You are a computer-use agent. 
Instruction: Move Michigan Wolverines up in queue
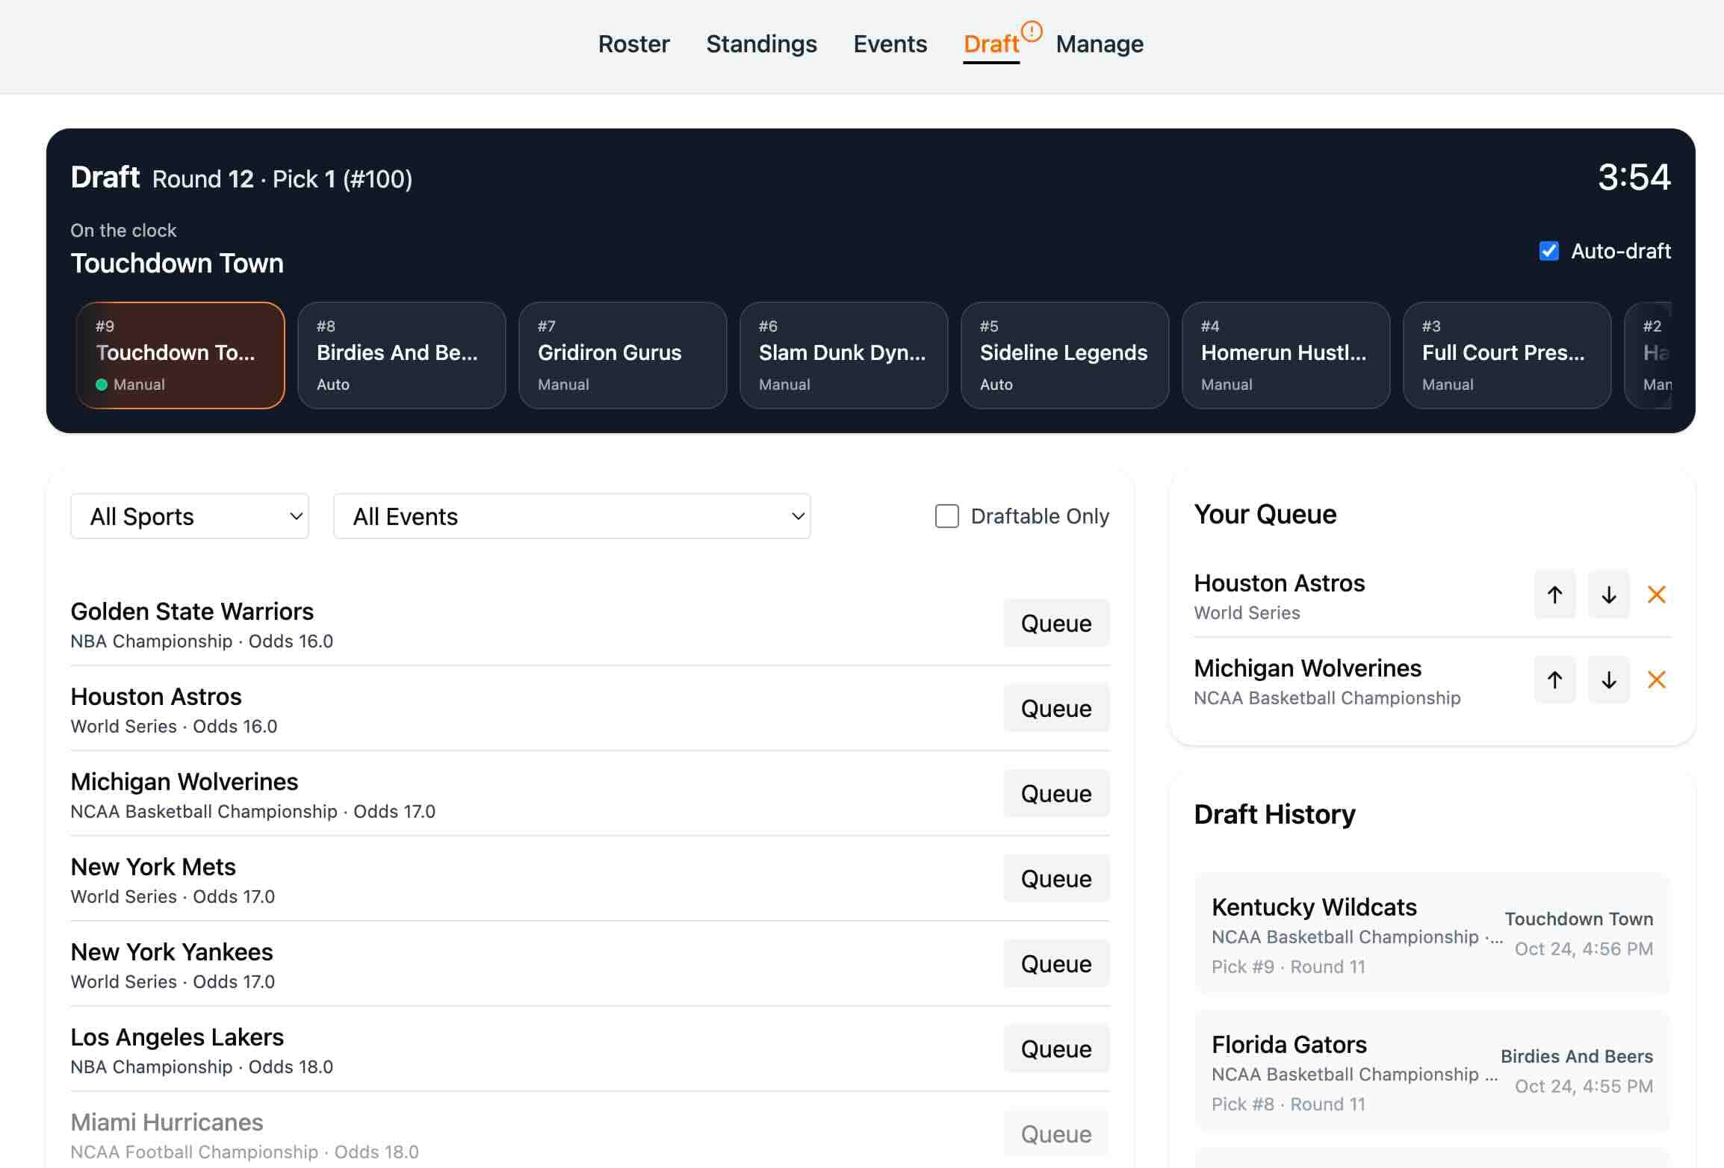tap(1554, 680)
